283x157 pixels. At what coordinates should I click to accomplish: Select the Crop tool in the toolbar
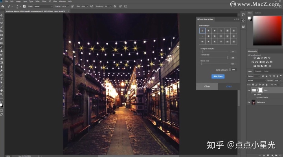2,31
